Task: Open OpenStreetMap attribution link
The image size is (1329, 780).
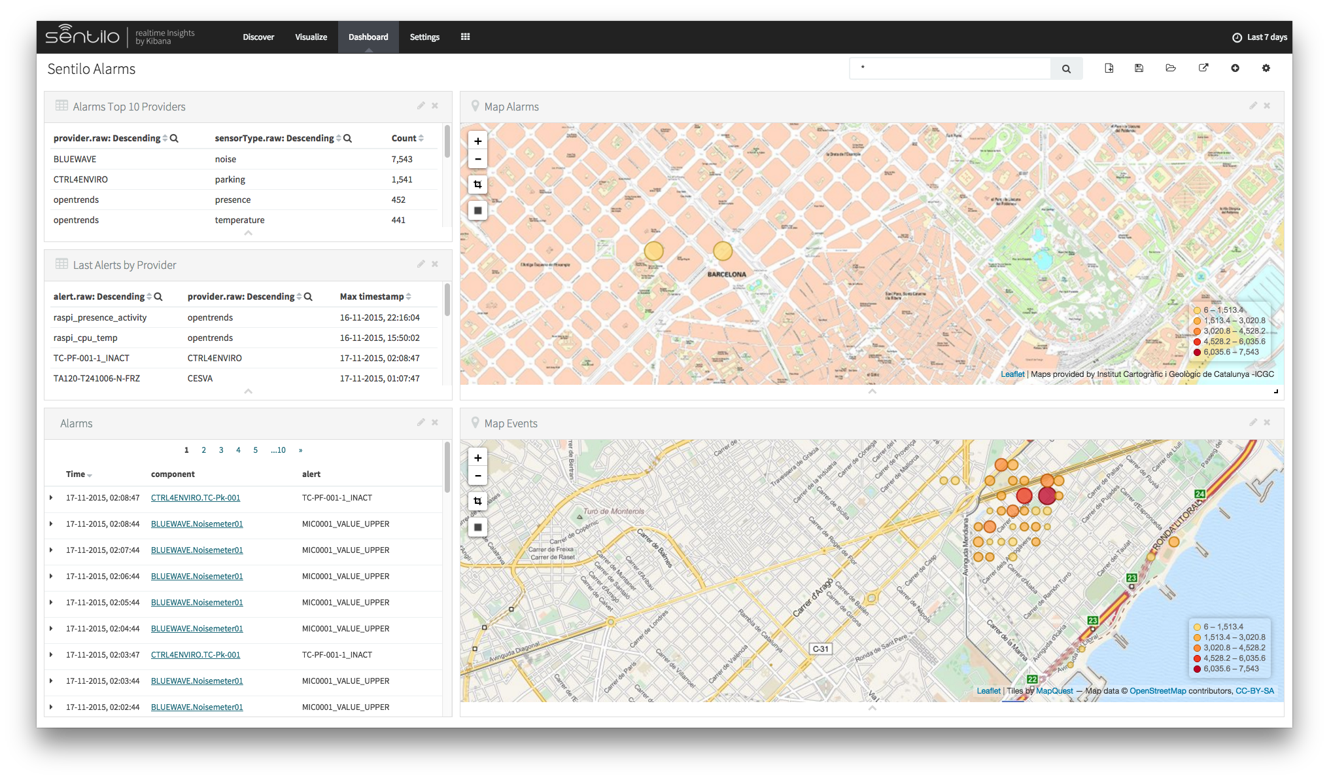Action: point(1158,691)
